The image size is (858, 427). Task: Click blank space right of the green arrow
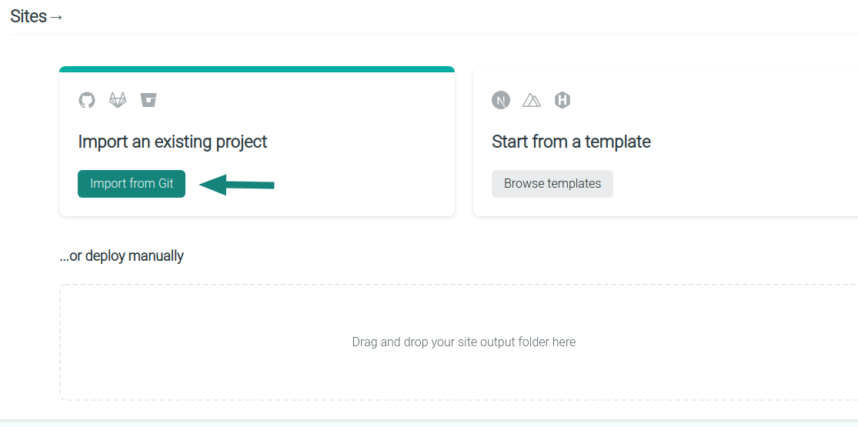[x=361, y=185]
